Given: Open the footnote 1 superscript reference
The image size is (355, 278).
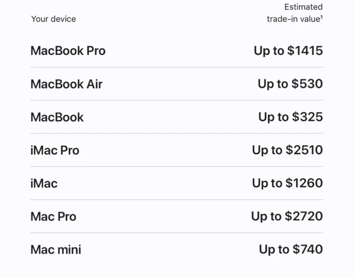Looking at the screenshot, I should [x=322, y=17].
